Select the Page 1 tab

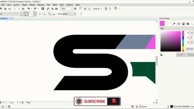tap(29, 102)
